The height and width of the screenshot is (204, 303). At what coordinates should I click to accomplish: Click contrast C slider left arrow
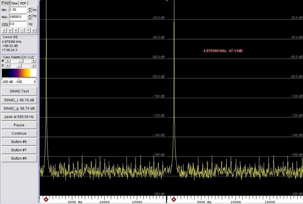pyautogui.click(x=8, y=66)
